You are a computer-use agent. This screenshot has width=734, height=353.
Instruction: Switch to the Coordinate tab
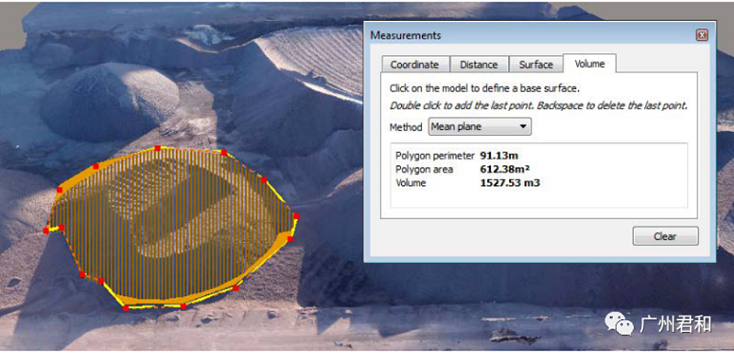pyautogui.click(x=415, y=64)
